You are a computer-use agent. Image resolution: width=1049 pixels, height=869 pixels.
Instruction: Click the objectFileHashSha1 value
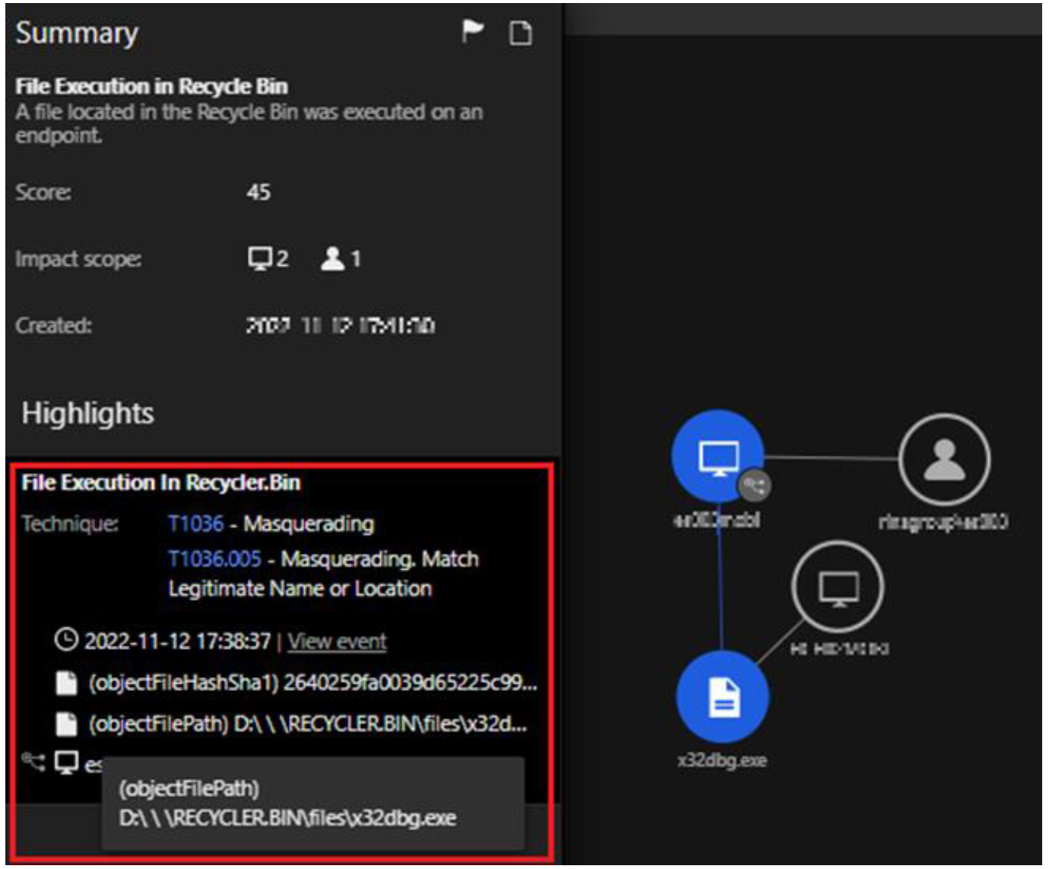[x=410, y=683]
